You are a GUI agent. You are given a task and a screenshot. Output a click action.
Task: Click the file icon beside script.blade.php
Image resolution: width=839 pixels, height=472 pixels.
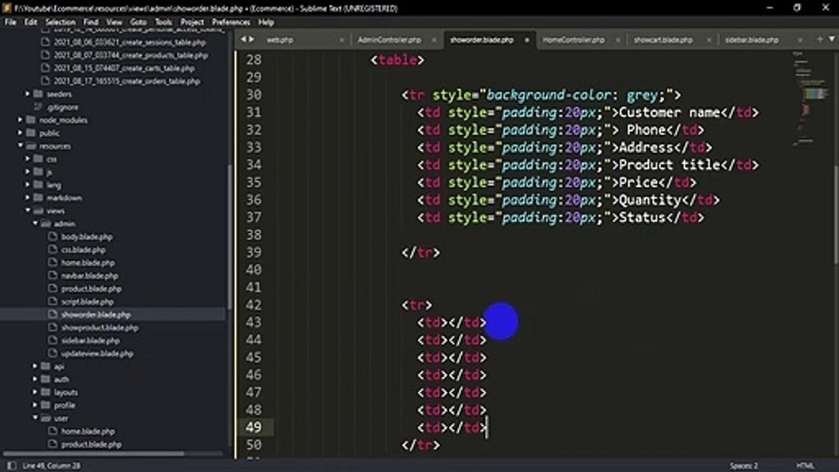(52, 302)
